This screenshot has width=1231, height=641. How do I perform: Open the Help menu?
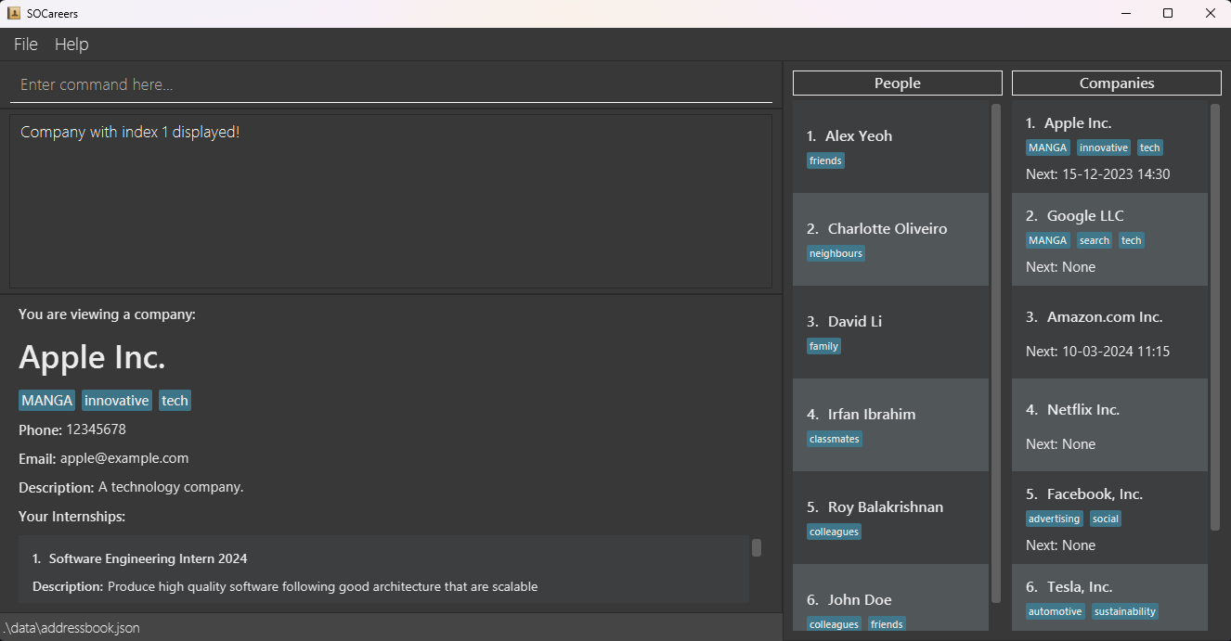click(x=71, y=45)
